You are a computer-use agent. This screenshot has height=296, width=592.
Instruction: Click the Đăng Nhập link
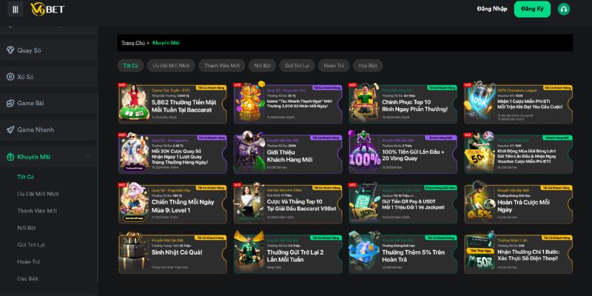(x=492, y=9)
